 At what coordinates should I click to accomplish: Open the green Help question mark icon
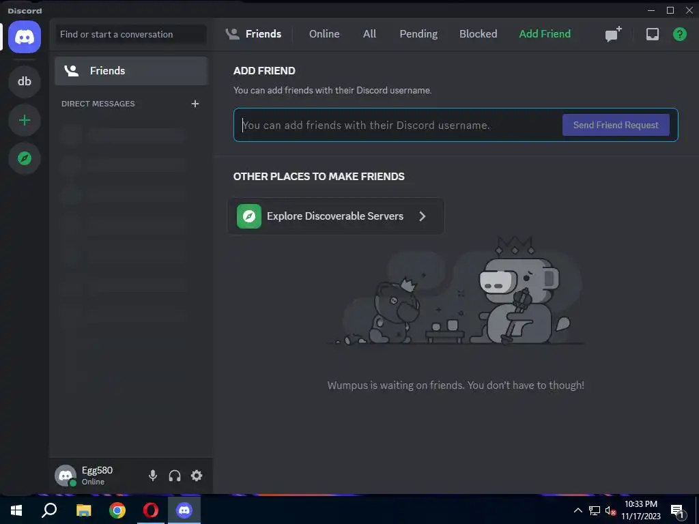pyautogui.click(x=679, y=34)
